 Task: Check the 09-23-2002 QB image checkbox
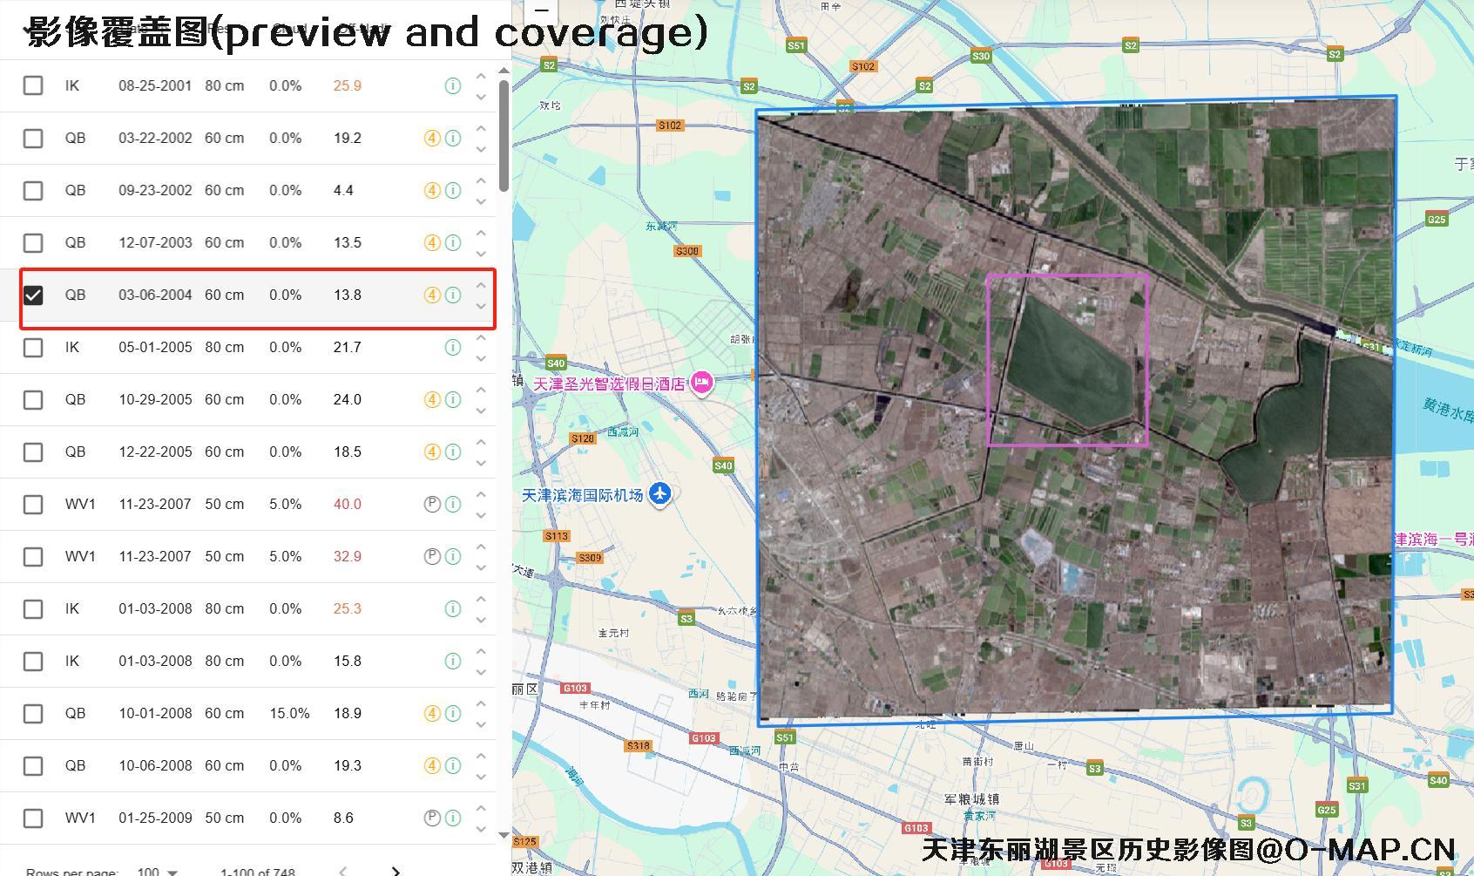(x=33, y=190)
